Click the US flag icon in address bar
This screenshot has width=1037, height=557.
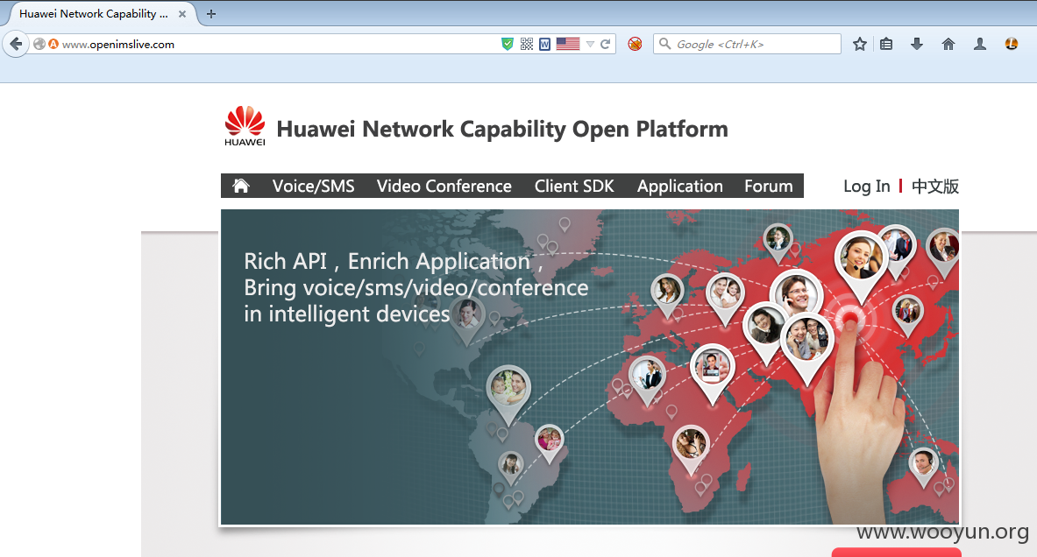568,45
